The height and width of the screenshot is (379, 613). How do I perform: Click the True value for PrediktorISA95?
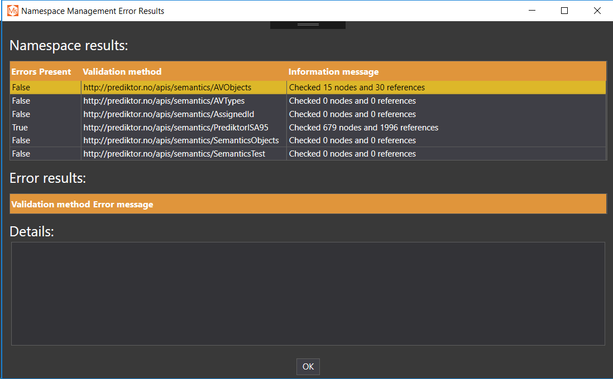coord(20,128)
